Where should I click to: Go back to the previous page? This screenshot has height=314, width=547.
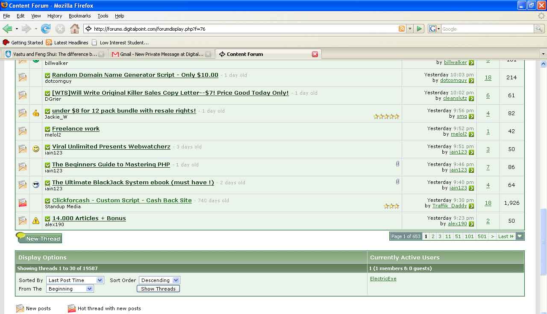tap(7, 29)
